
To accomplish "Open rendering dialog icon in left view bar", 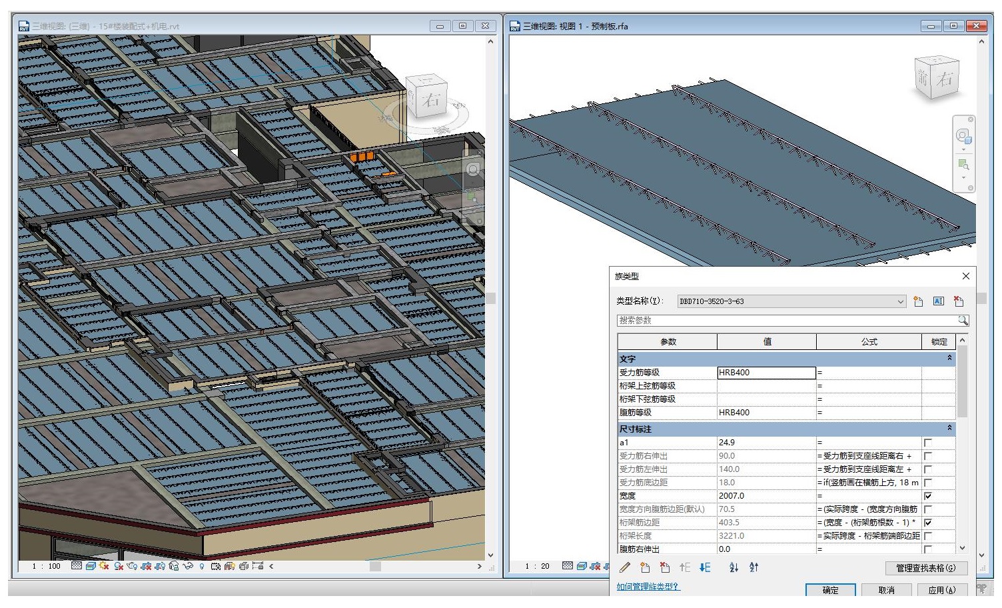I will point(132,566).
